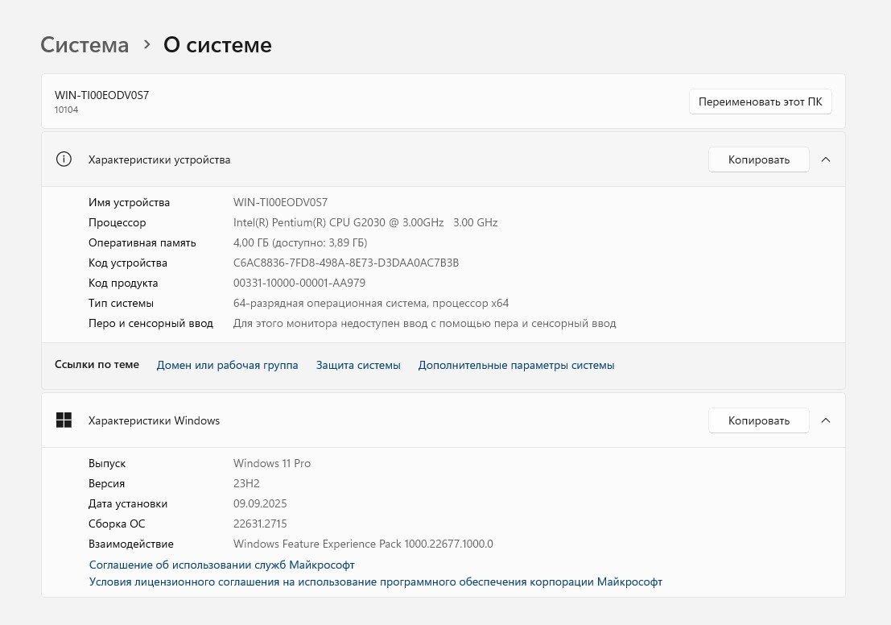This screenshot has width=891, height=625.
Task: Open Соглашение об использовании служб Майкрософт
Action: pyautogui.click(x=221, y=565)
